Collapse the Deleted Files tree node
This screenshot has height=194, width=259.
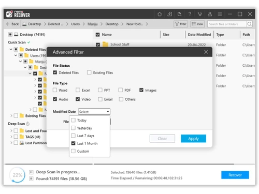point(11,50)
